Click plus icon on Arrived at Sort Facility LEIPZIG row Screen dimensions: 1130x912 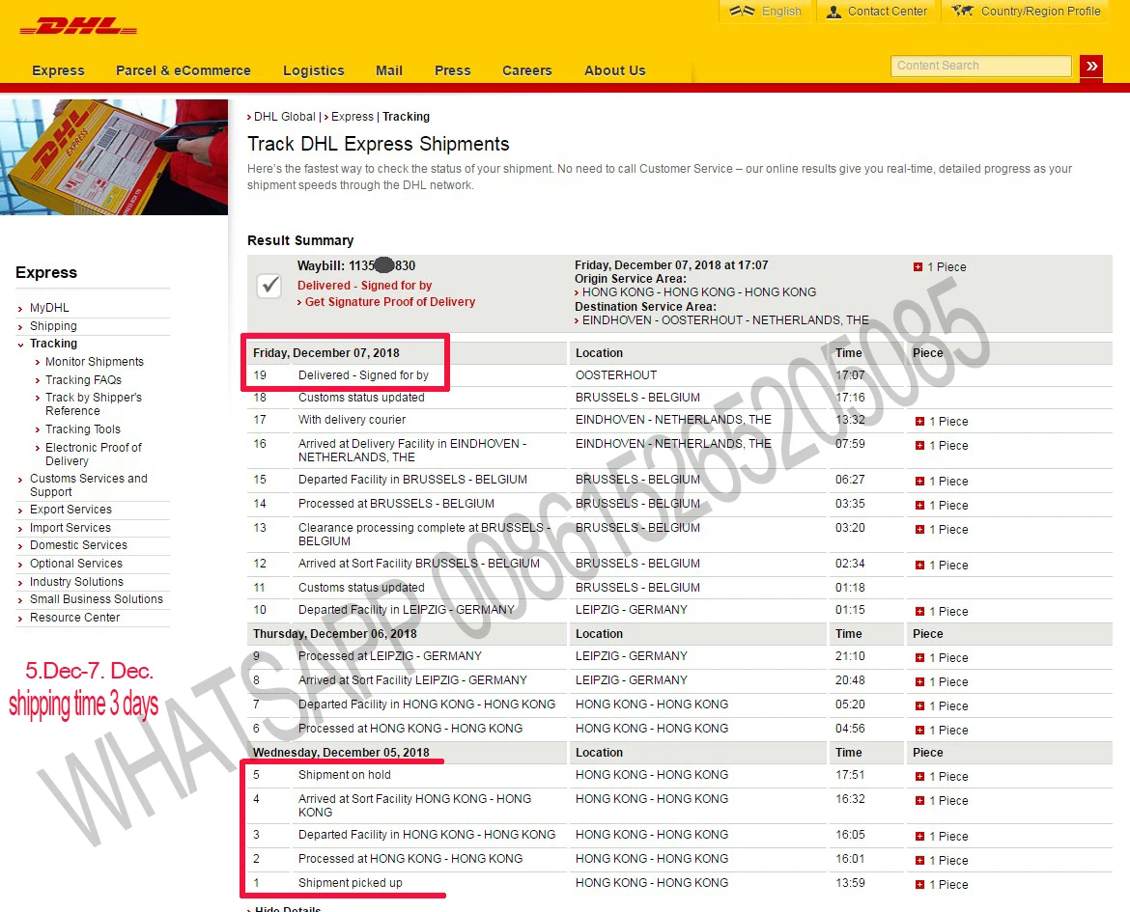coord(919,682)
